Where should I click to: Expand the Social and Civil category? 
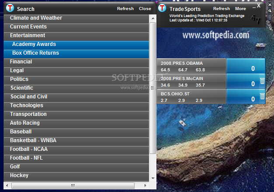pos(76,98)
